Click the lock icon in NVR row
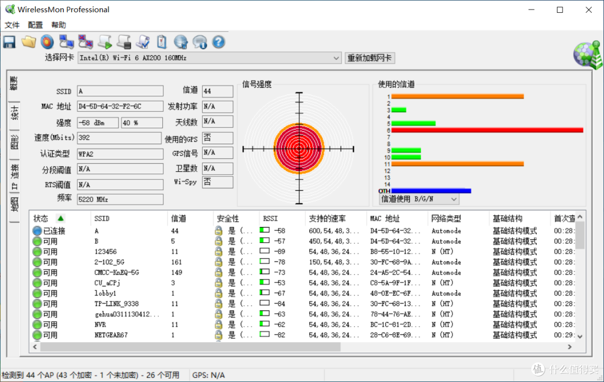The height and width of the screenshot is (382, 604). click(219, 324)
